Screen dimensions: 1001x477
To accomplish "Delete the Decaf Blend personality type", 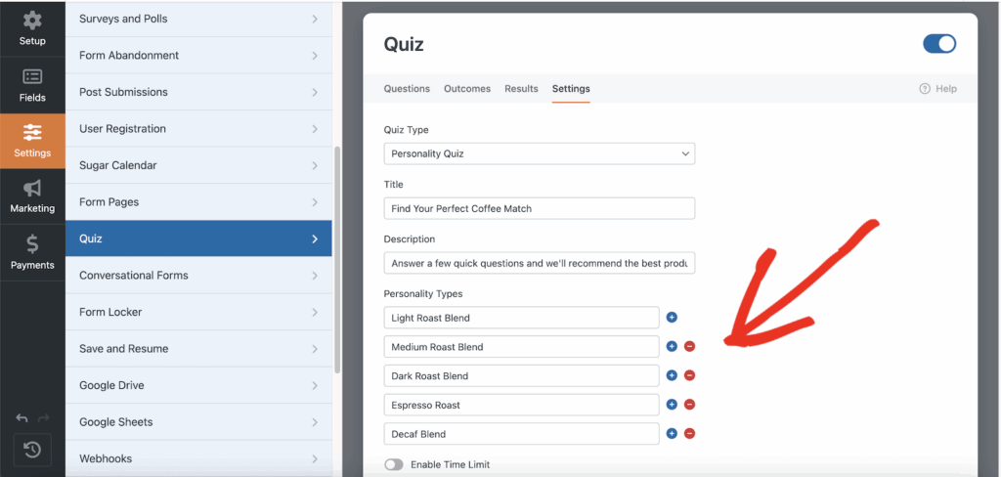I will [689, 434].
